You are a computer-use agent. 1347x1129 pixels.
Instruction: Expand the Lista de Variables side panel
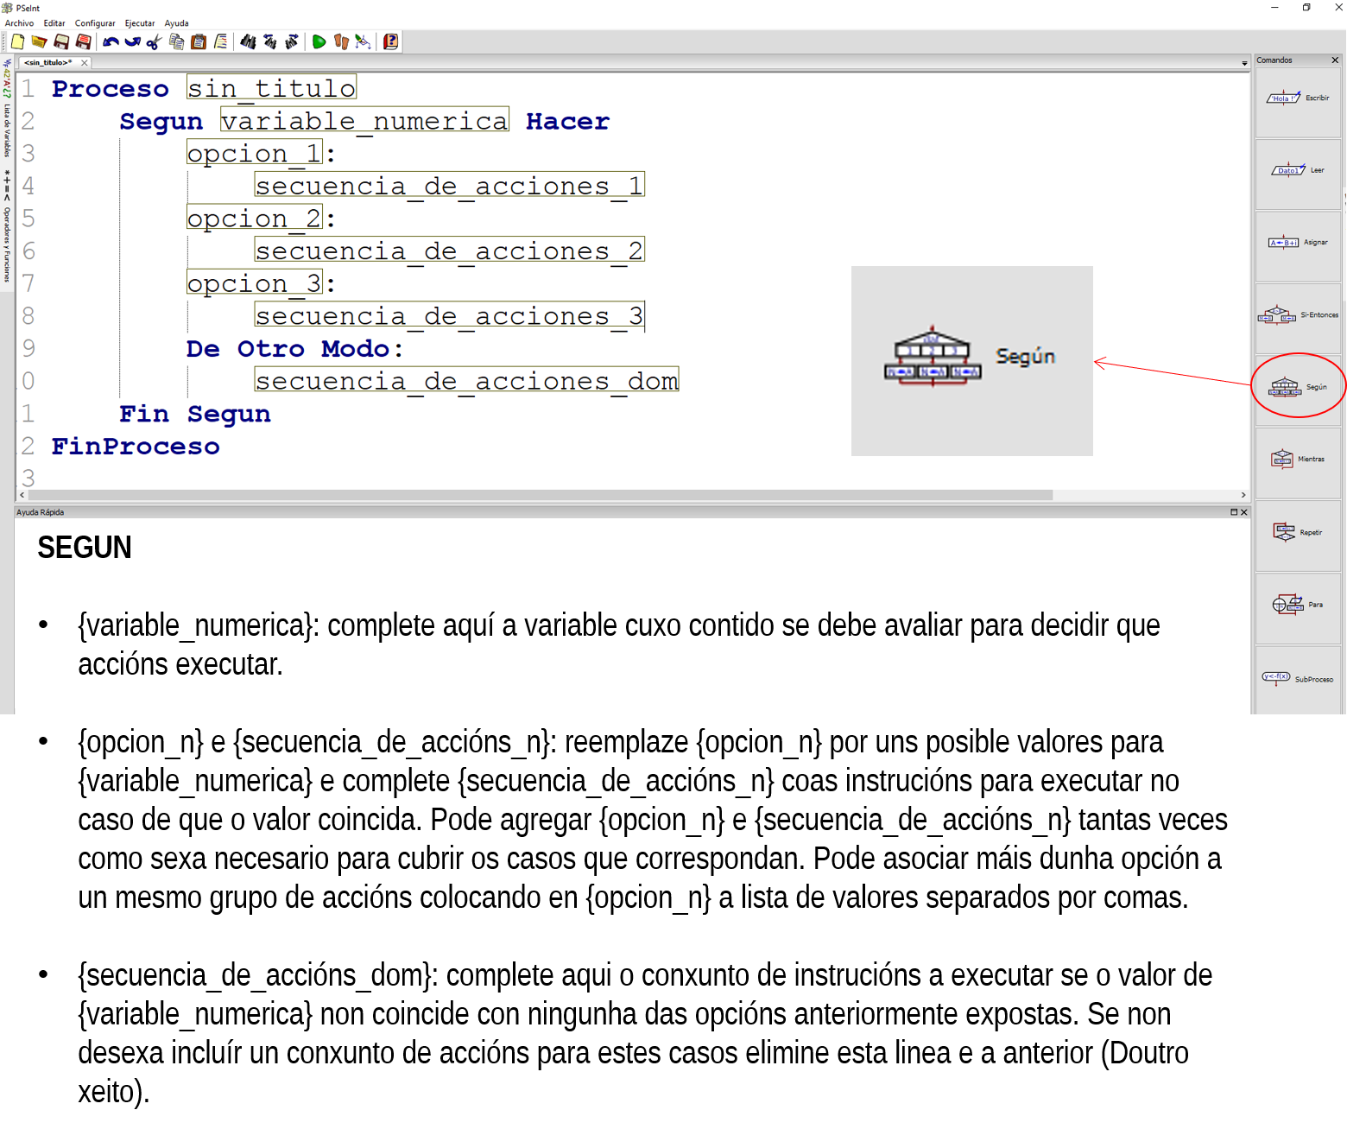click(x=7, y=130)
